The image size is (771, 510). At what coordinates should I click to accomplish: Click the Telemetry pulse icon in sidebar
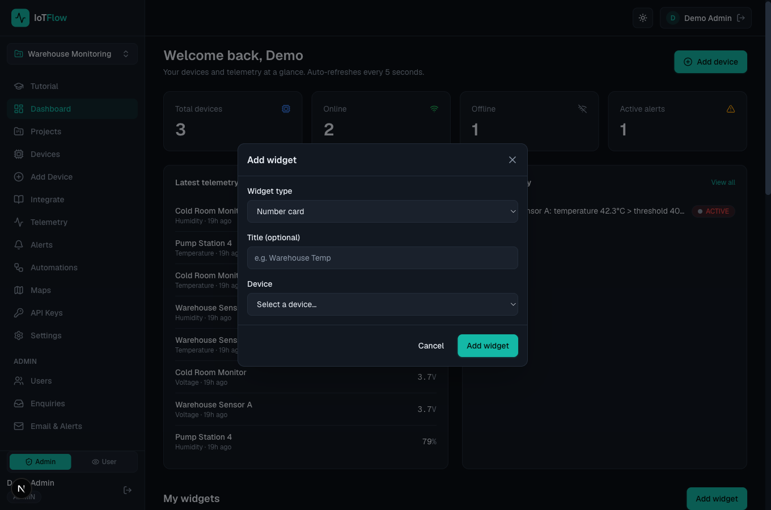tap(19, 222)
